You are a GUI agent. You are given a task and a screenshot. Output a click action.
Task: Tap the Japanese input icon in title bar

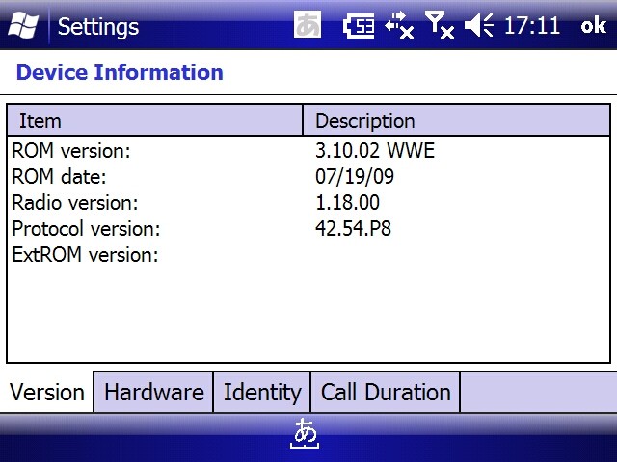(308, 24)
